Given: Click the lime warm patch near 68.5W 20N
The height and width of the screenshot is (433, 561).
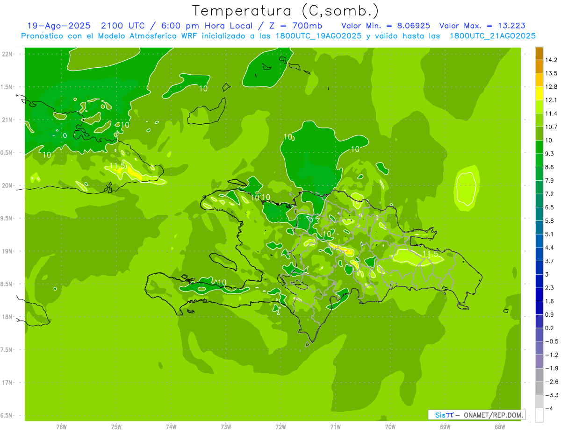Looking at the screenshot, I should click(x=467, y=188).
